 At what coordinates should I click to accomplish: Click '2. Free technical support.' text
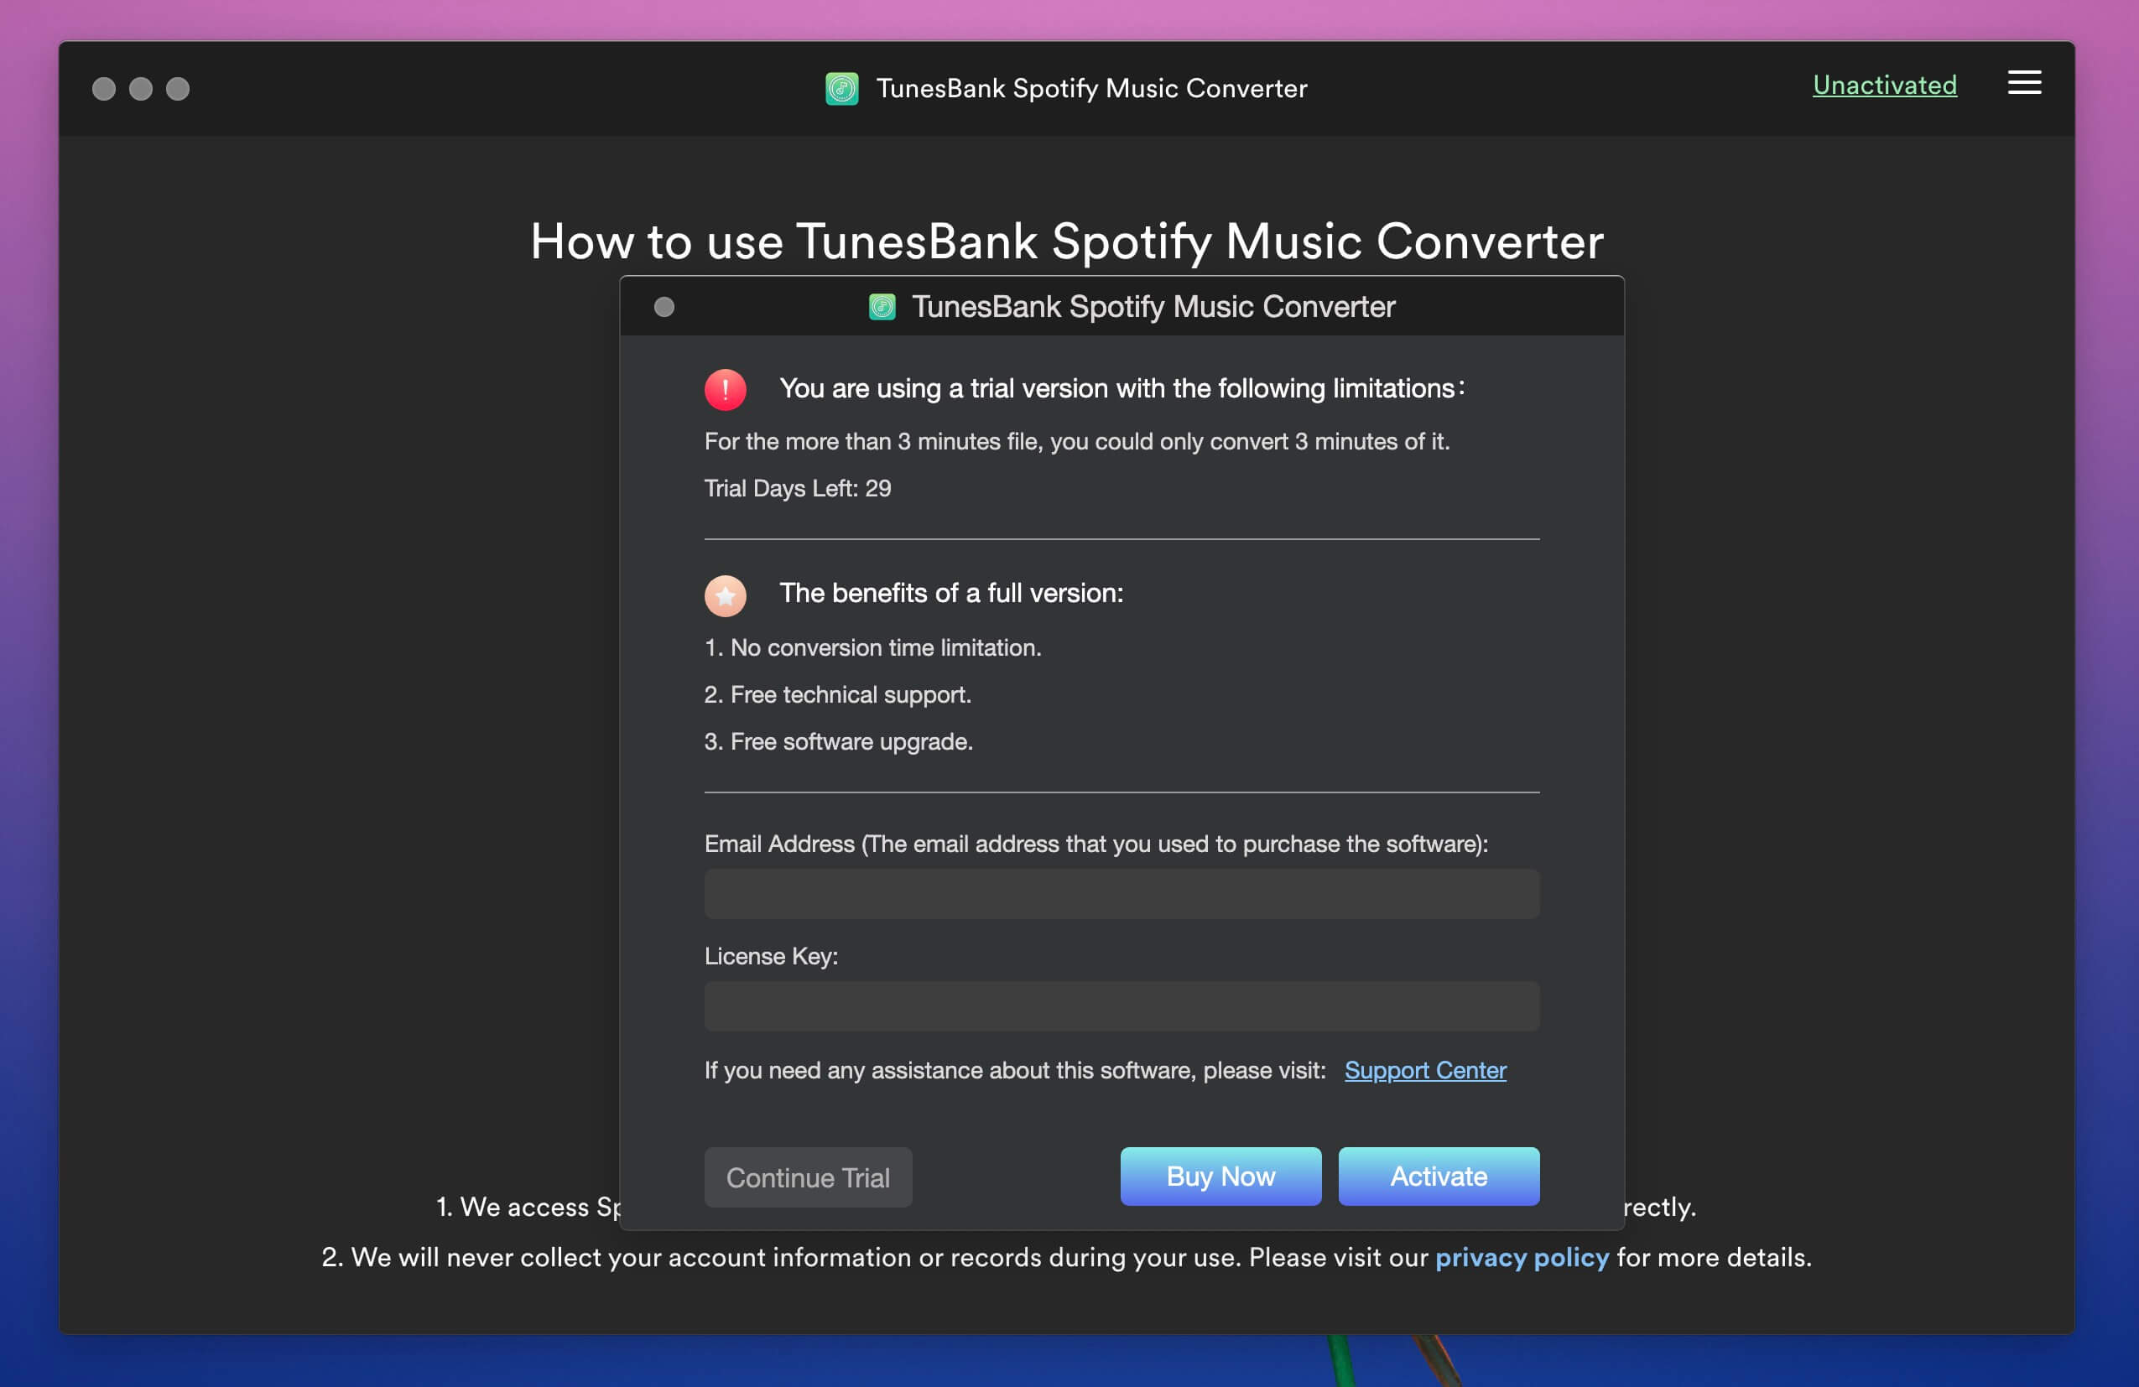click(837, 694)
